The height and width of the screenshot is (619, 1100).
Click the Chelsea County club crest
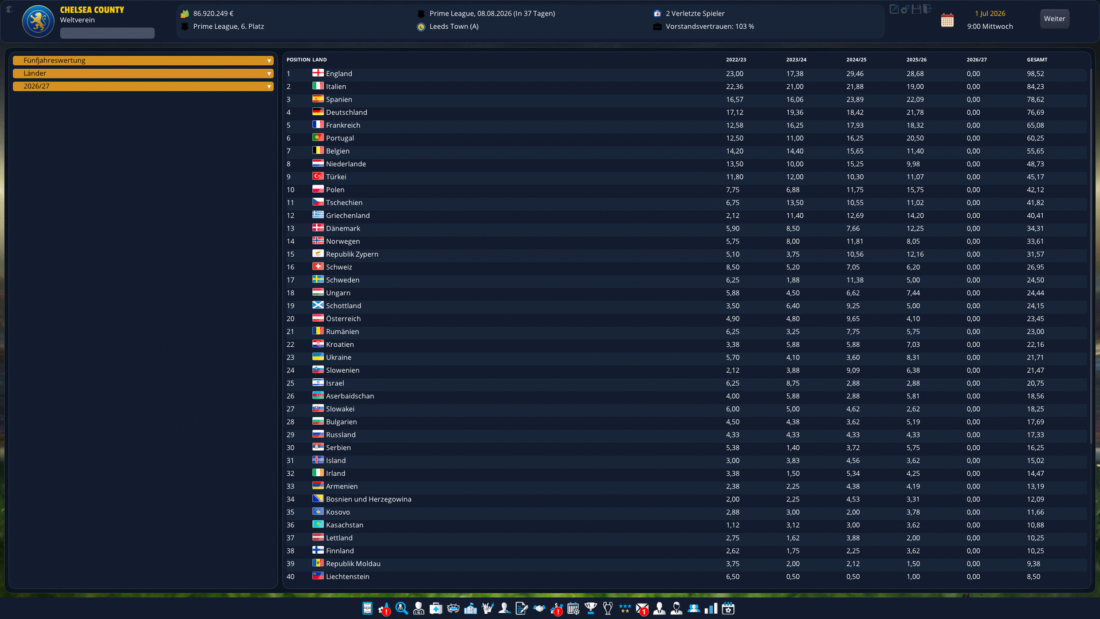pyautogui.click(x=38, y=21)
